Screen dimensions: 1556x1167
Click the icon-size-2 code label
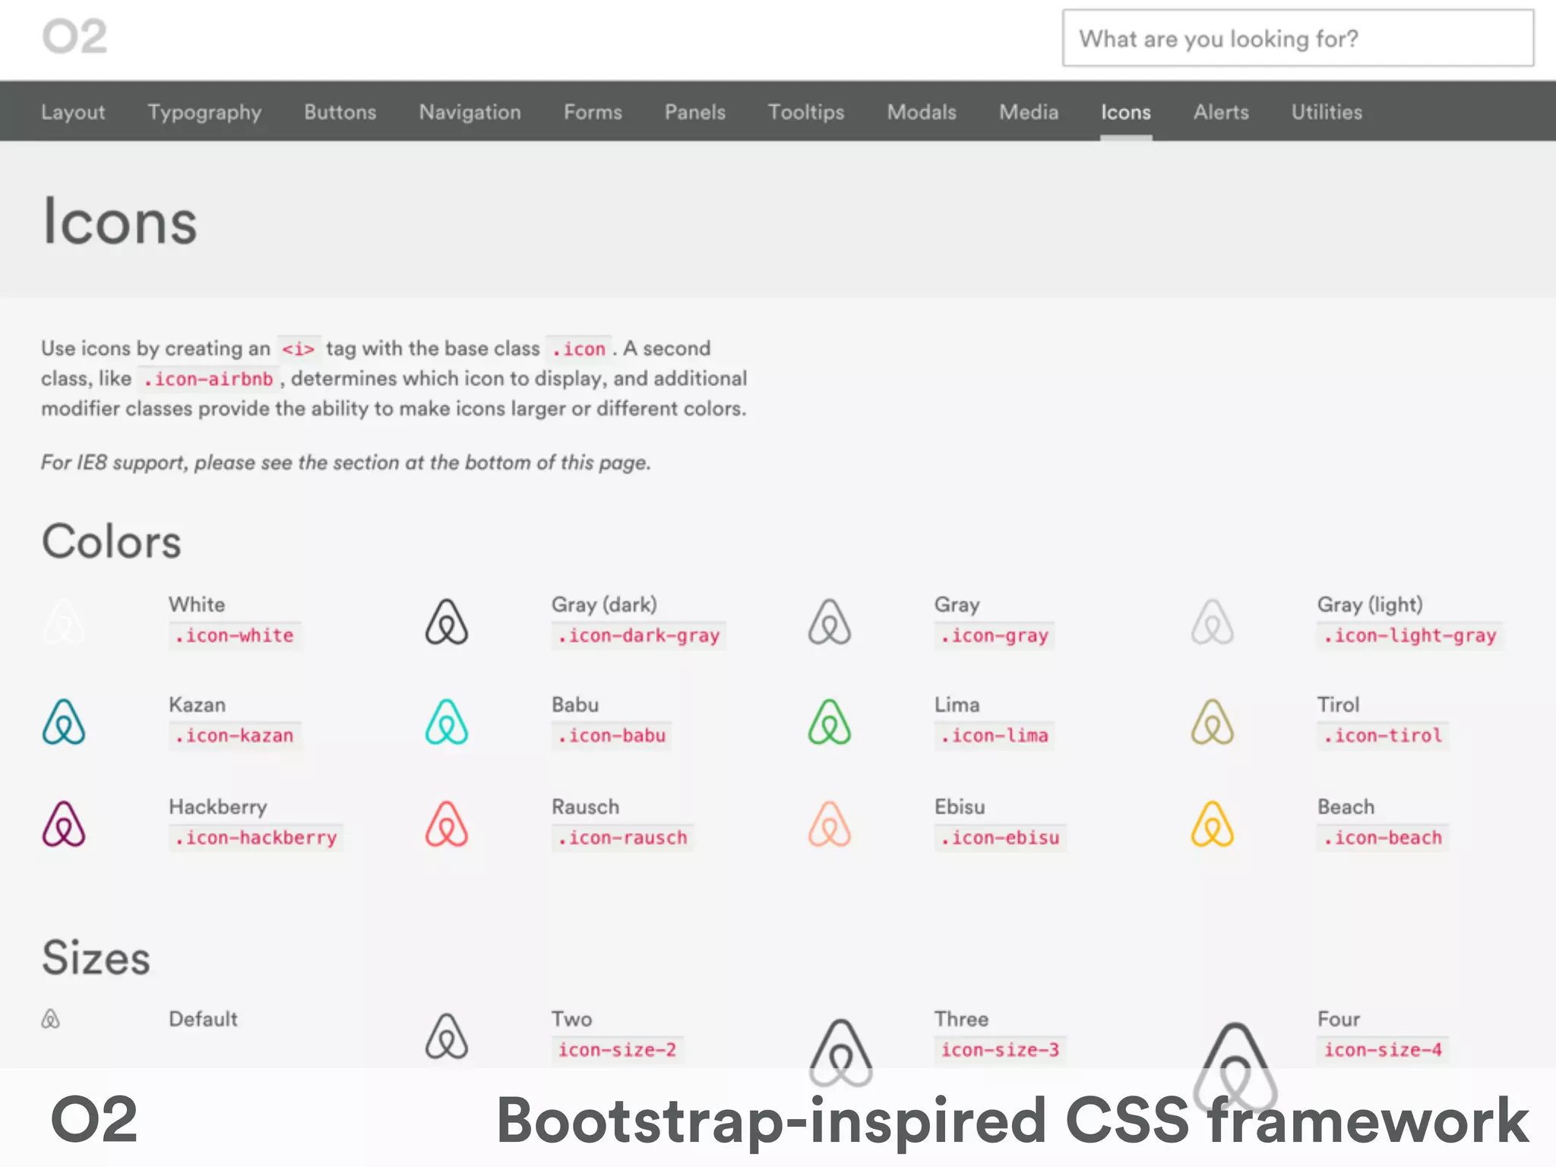pyautogui.click(x=617, y=1050)
